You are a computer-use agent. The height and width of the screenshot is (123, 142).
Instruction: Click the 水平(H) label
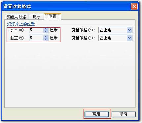coord(18,30)
